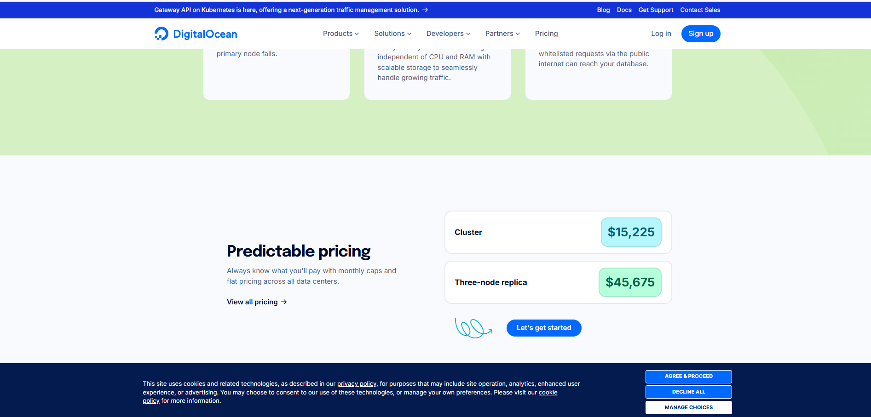The width and height of the screenshot is (871, 417).
Task: Open the Solutions dropdown menu
Action: (x=392, y=34)
